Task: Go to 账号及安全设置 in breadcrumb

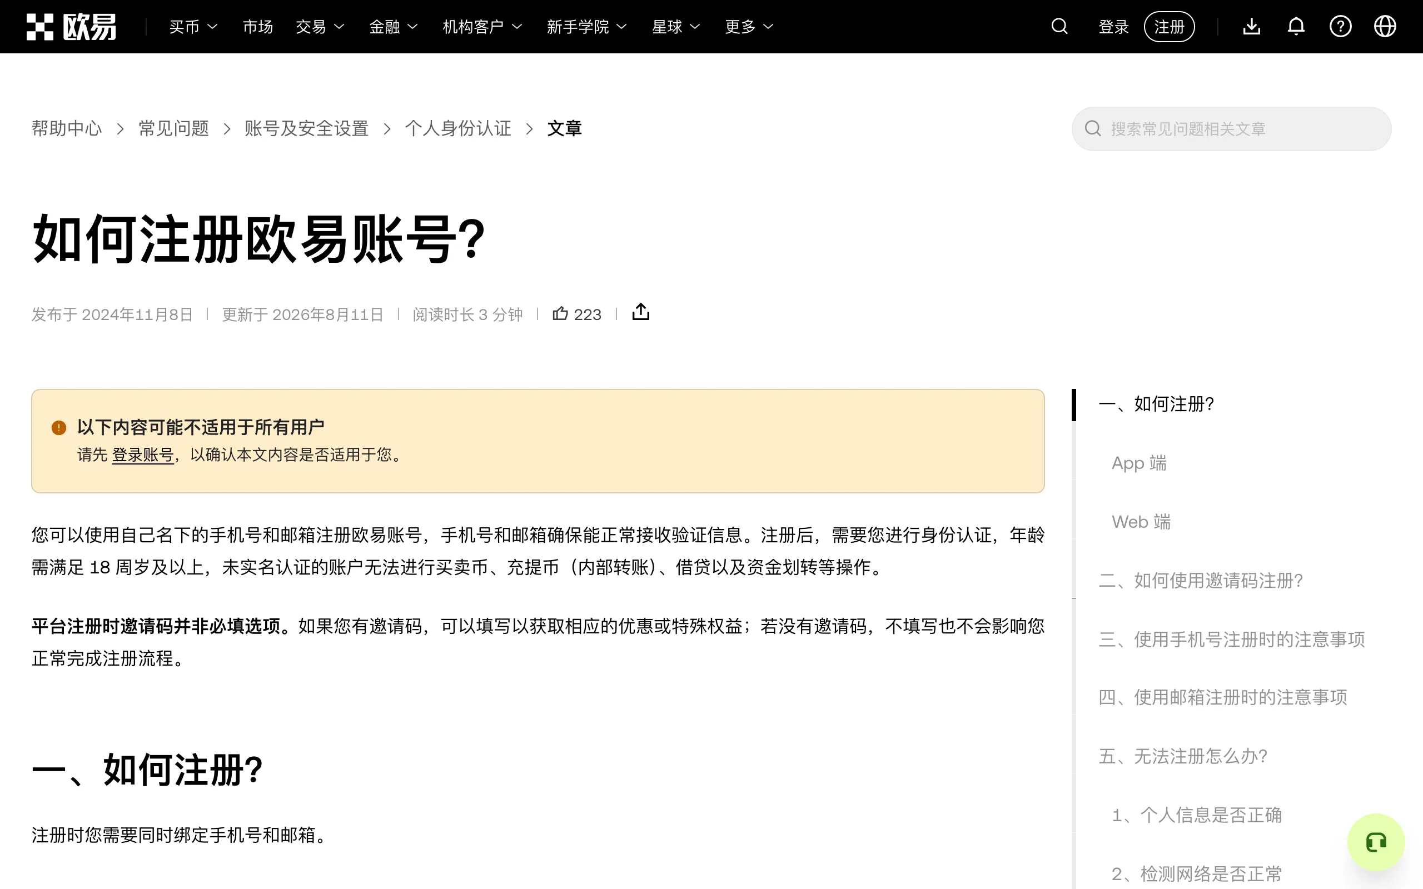Action: (306, 128)
